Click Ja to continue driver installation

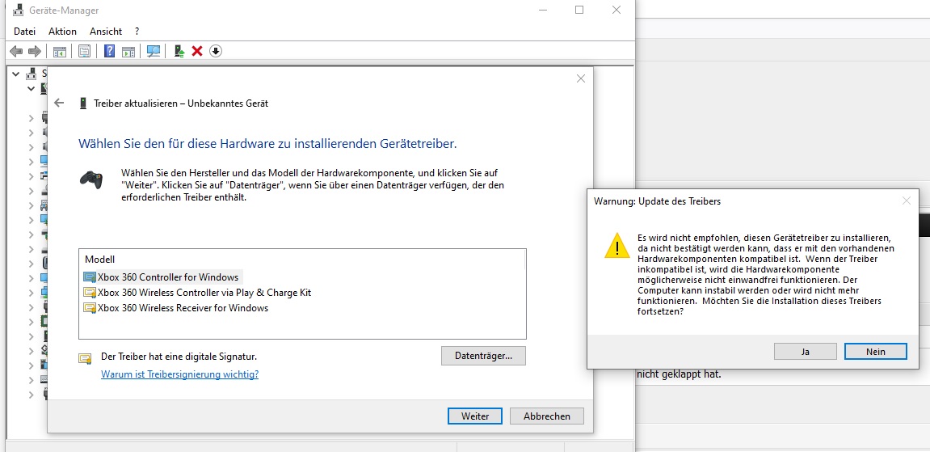[x=805, y=352]
